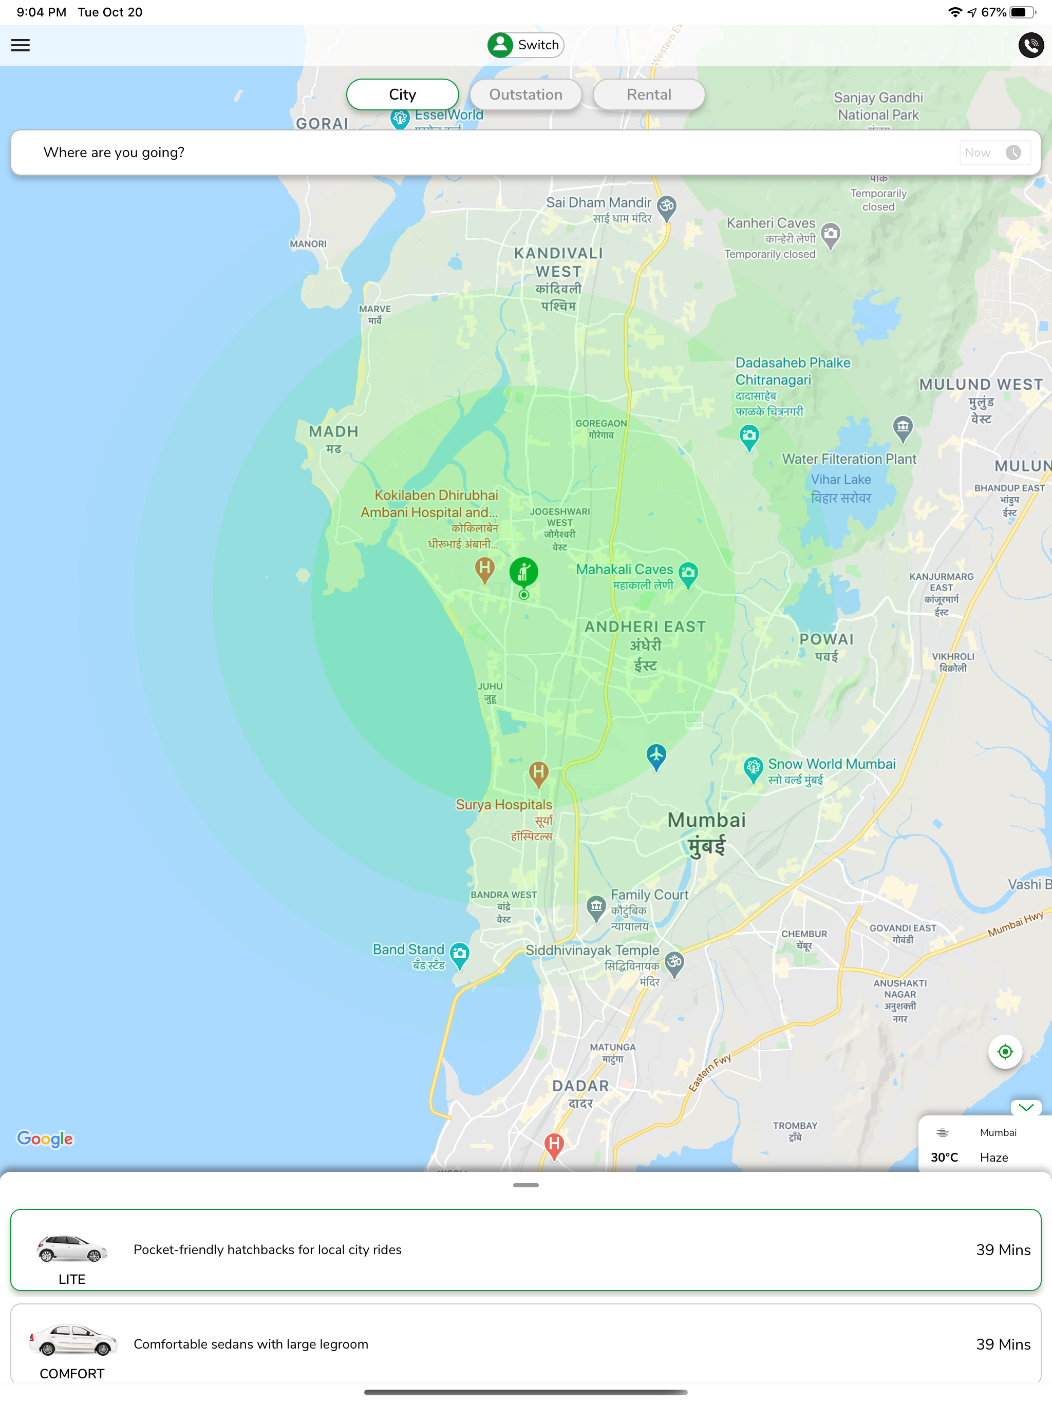Select the Outstation tab
Image resolution: width=1052 pixels, height=1403 pixels.
[525, 94]
